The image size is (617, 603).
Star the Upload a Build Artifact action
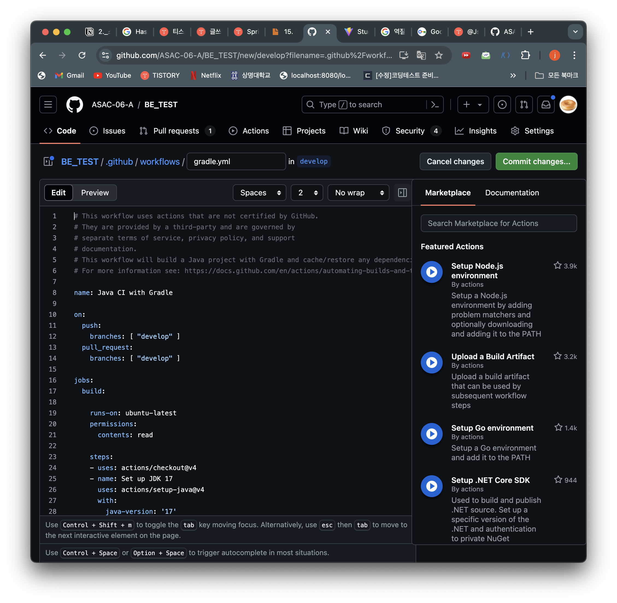tap(557, 356)
